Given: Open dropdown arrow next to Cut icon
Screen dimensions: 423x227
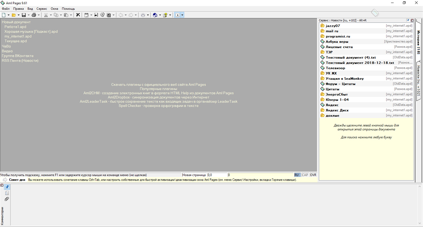Looking at the screenshot, I should tap(51, 15).
